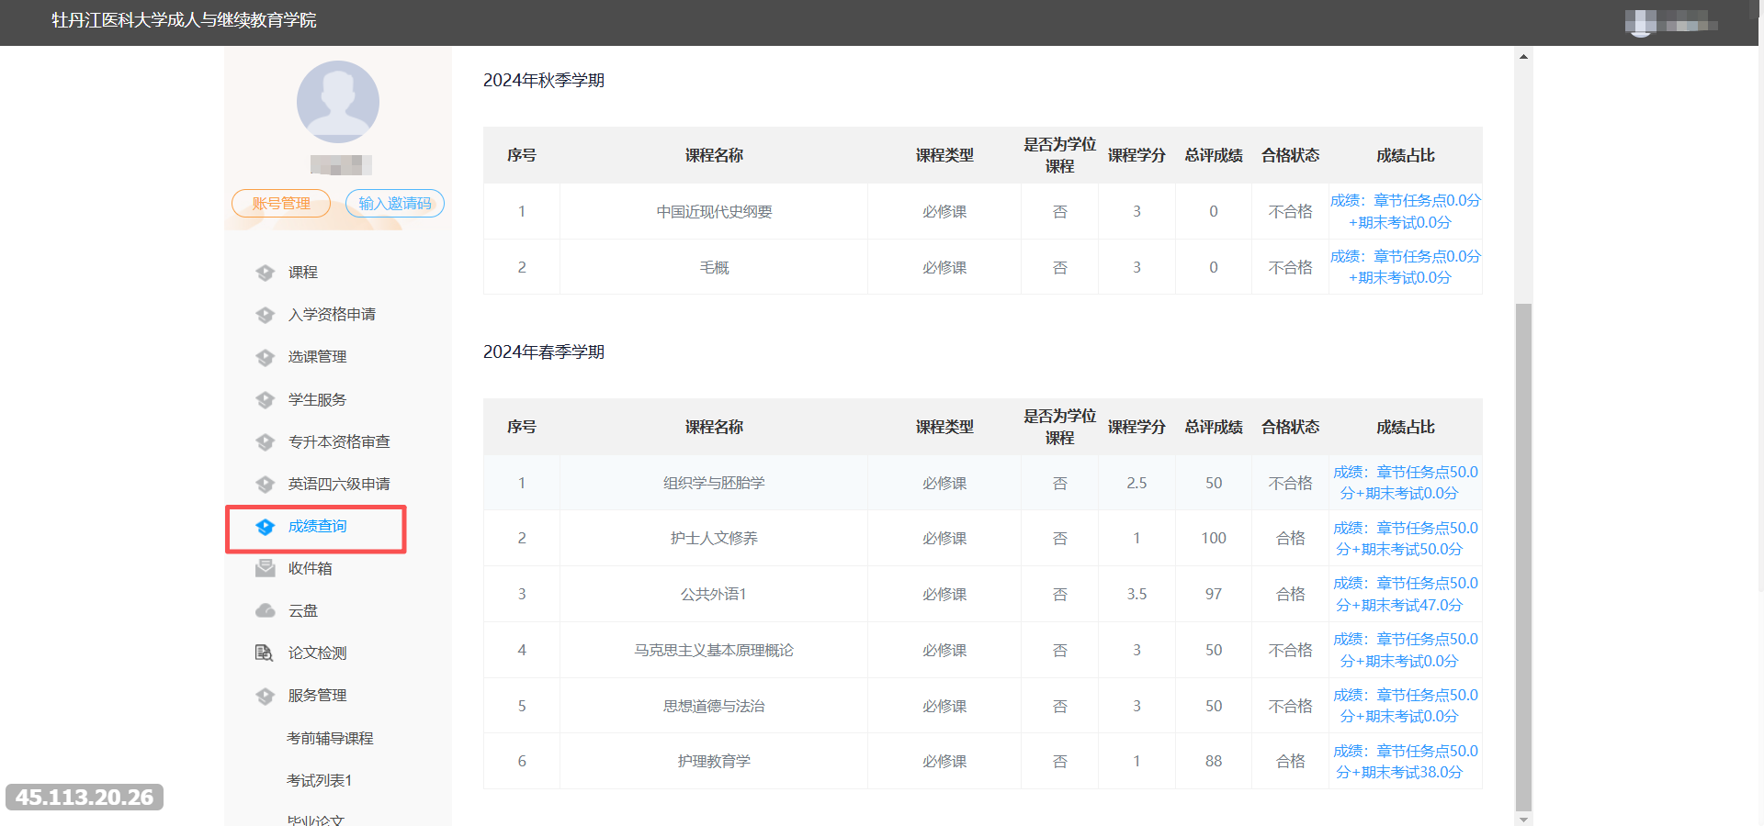Click the scrollbar down arrow
This screenshot has height=826, width=1764.
coord(1524,819)
